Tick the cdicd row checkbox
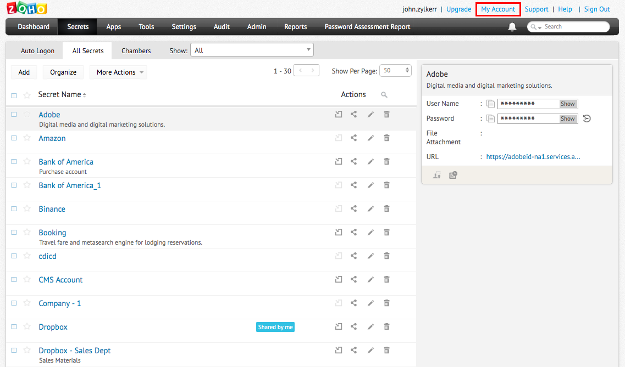This screenshot has height=367, width=625. [14, 256]
